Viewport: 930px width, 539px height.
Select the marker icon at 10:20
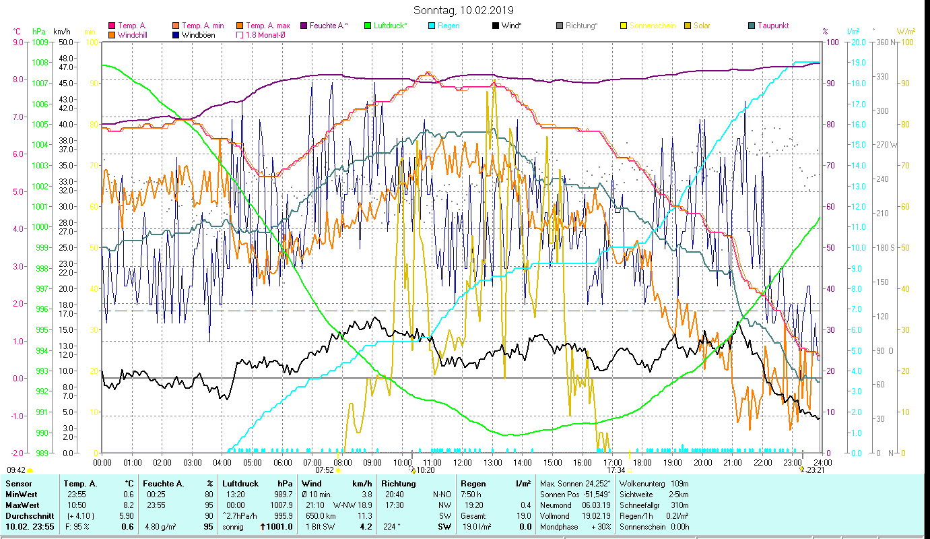(x=413, y=470)
